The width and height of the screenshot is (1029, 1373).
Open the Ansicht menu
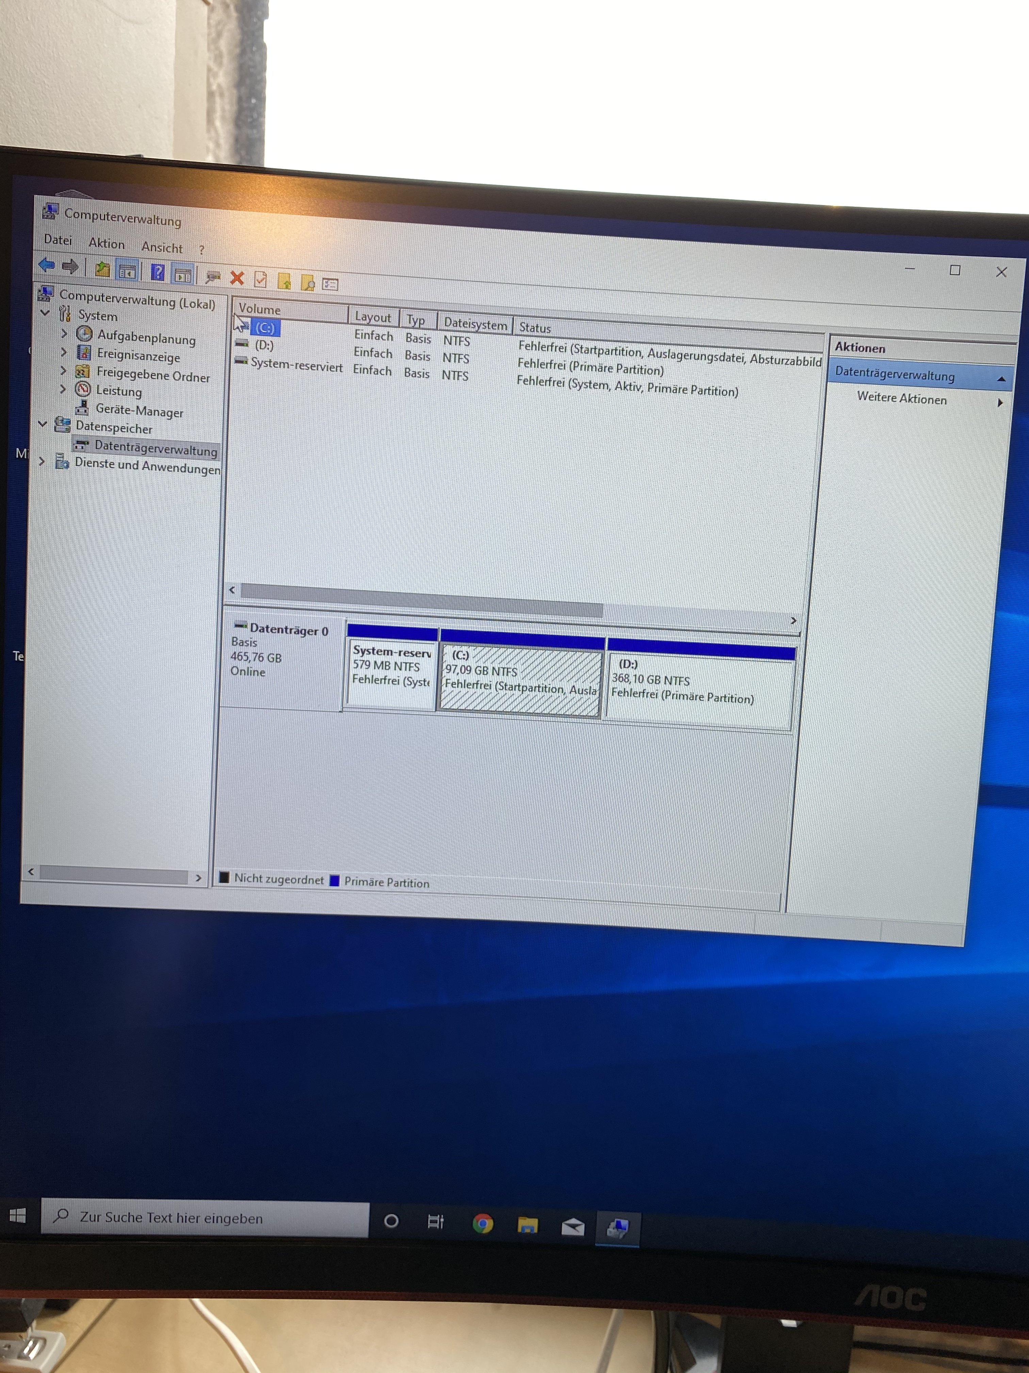coord(162,247)
